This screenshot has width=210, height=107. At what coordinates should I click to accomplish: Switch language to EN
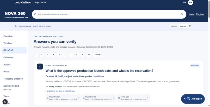[190, 2]
